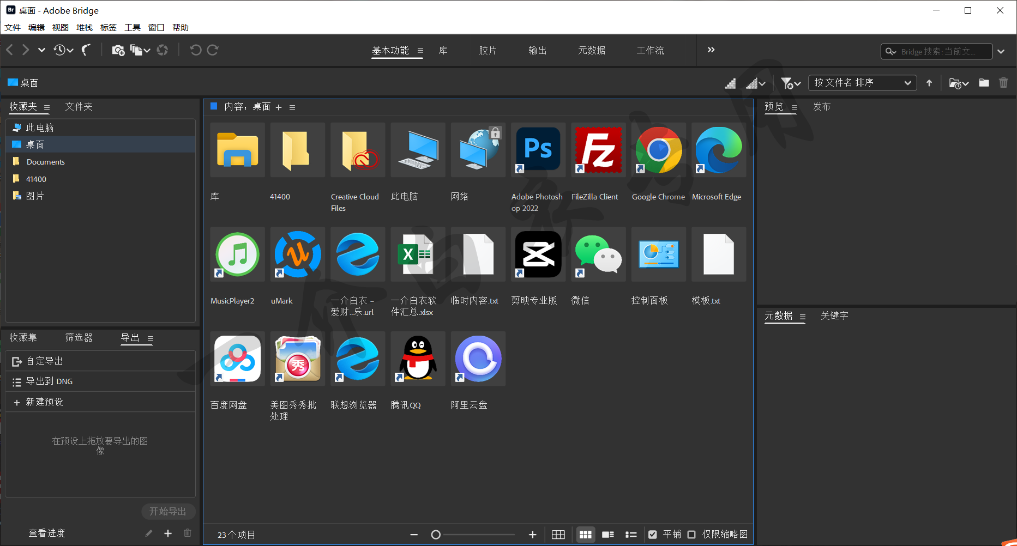Screen dimensions: 1017x546
Task: Open the 导出 panel menu icon
Action: (151, 339)
